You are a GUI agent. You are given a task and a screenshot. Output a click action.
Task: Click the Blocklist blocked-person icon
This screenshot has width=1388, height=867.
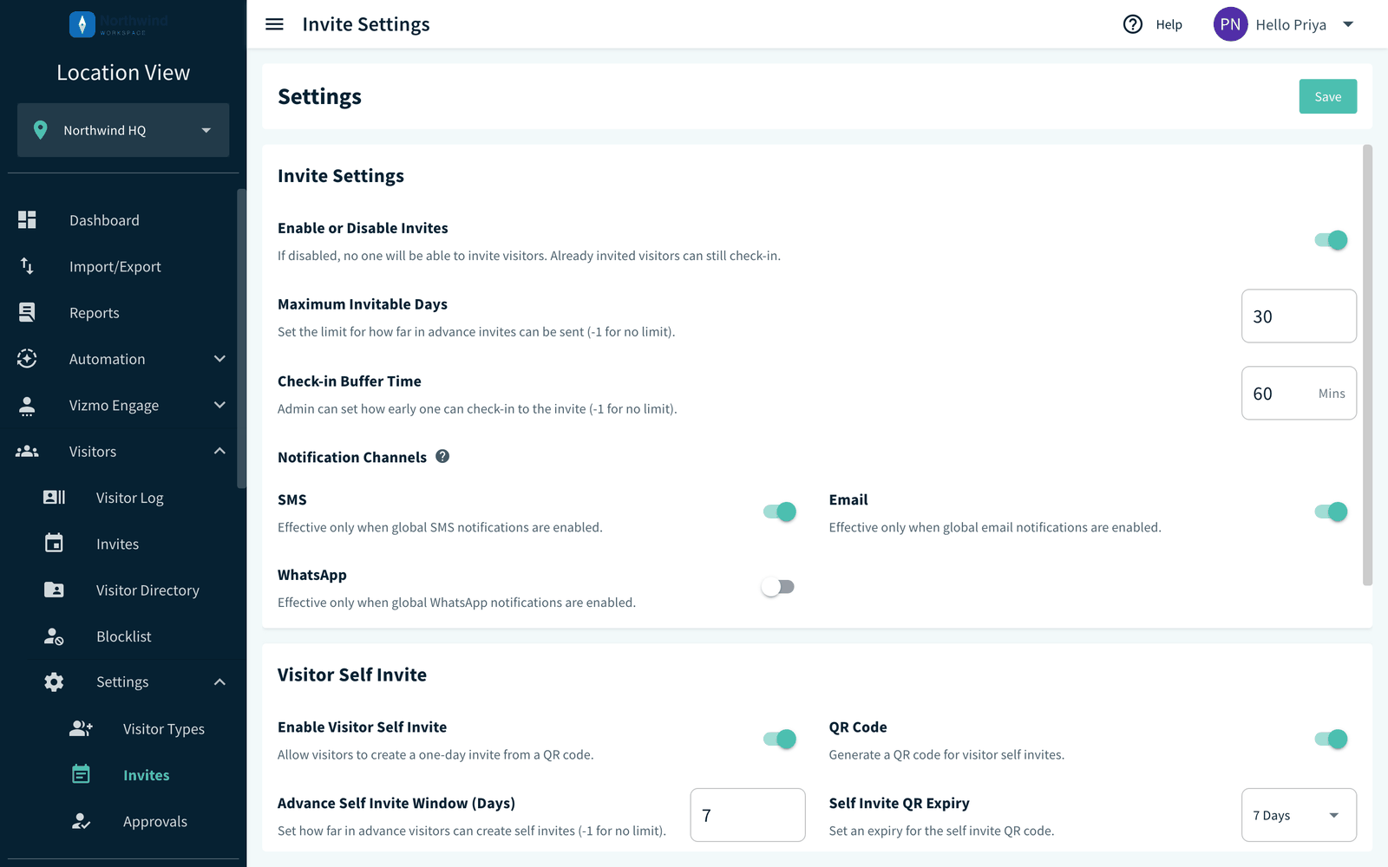tap(54, 636)
